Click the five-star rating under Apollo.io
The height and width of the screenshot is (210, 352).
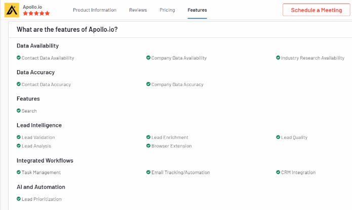[36, 14]
